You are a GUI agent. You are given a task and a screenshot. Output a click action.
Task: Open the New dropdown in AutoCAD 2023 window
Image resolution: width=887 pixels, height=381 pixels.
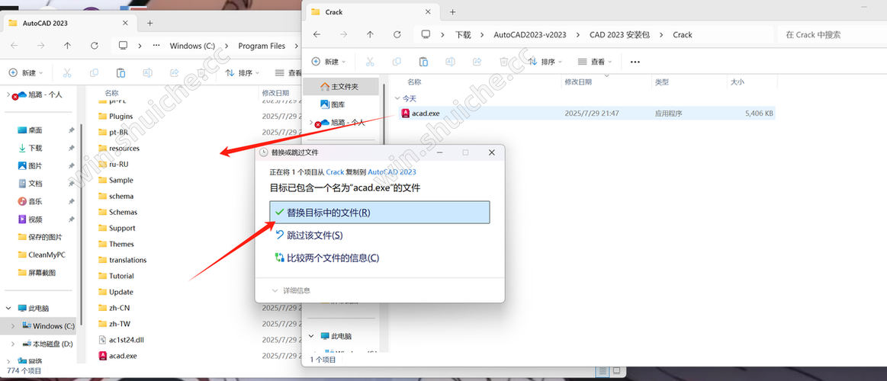26,73
